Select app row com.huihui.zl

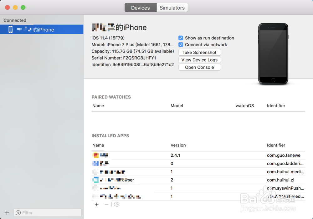(198, 180)
